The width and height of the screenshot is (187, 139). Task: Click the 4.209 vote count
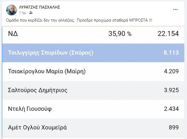(x=171, y=72)
